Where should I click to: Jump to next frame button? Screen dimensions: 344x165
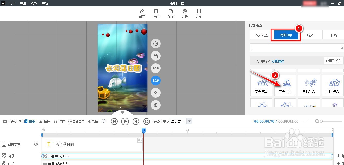click(136, 121)
